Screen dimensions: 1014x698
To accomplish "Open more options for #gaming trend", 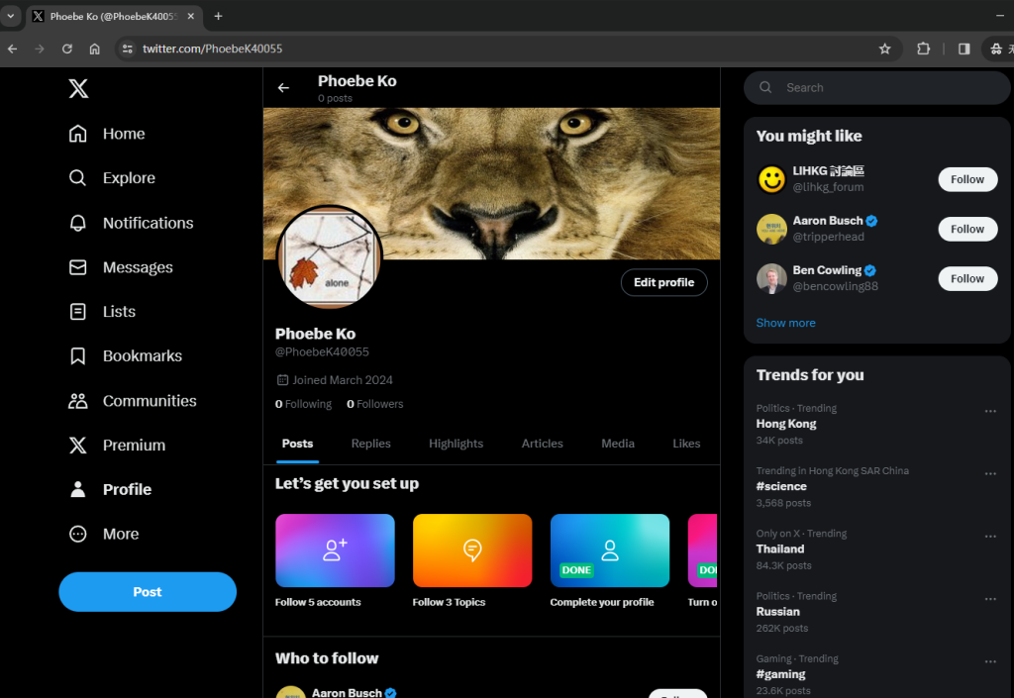I will pos(990,661).
